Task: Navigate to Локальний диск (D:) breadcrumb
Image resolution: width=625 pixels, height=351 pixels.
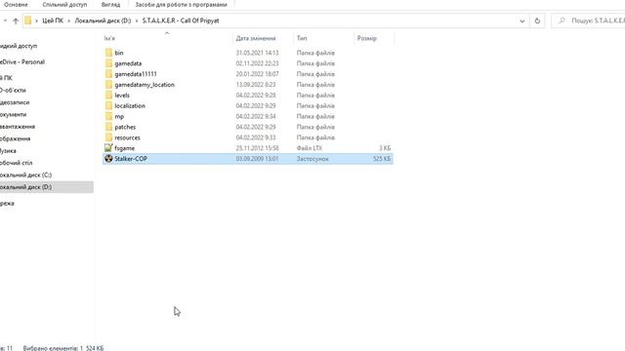Action: point(103,20)
